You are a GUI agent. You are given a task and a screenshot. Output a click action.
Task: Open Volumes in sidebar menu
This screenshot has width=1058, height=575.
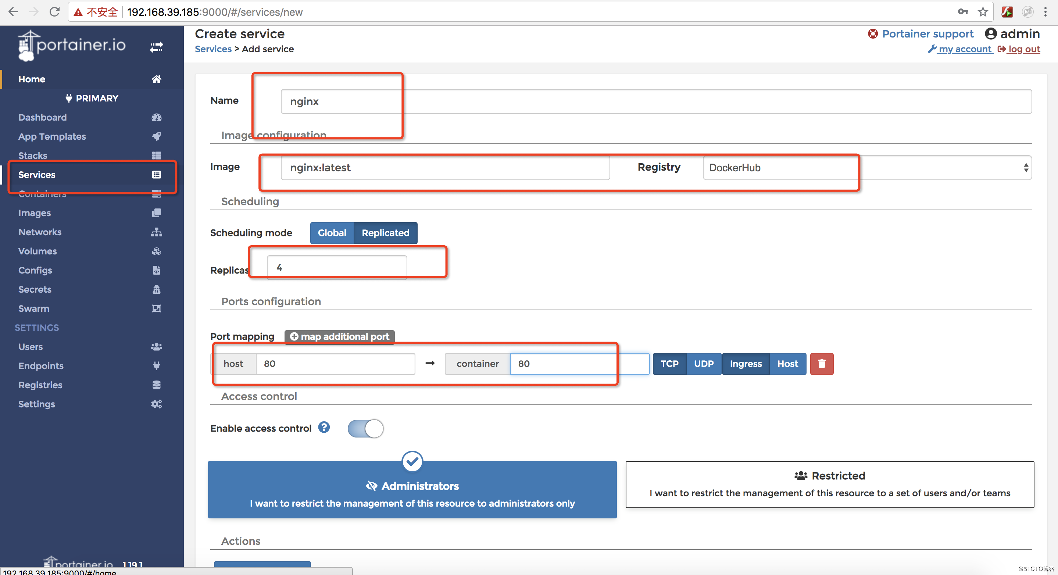pos(37,251)
